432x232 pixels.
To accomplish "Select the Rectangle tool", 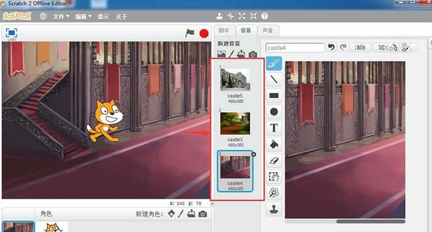I will pos(274,95).
